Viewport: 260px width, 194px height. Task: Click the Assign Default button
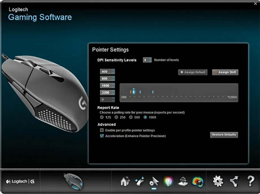click(193, 72)
